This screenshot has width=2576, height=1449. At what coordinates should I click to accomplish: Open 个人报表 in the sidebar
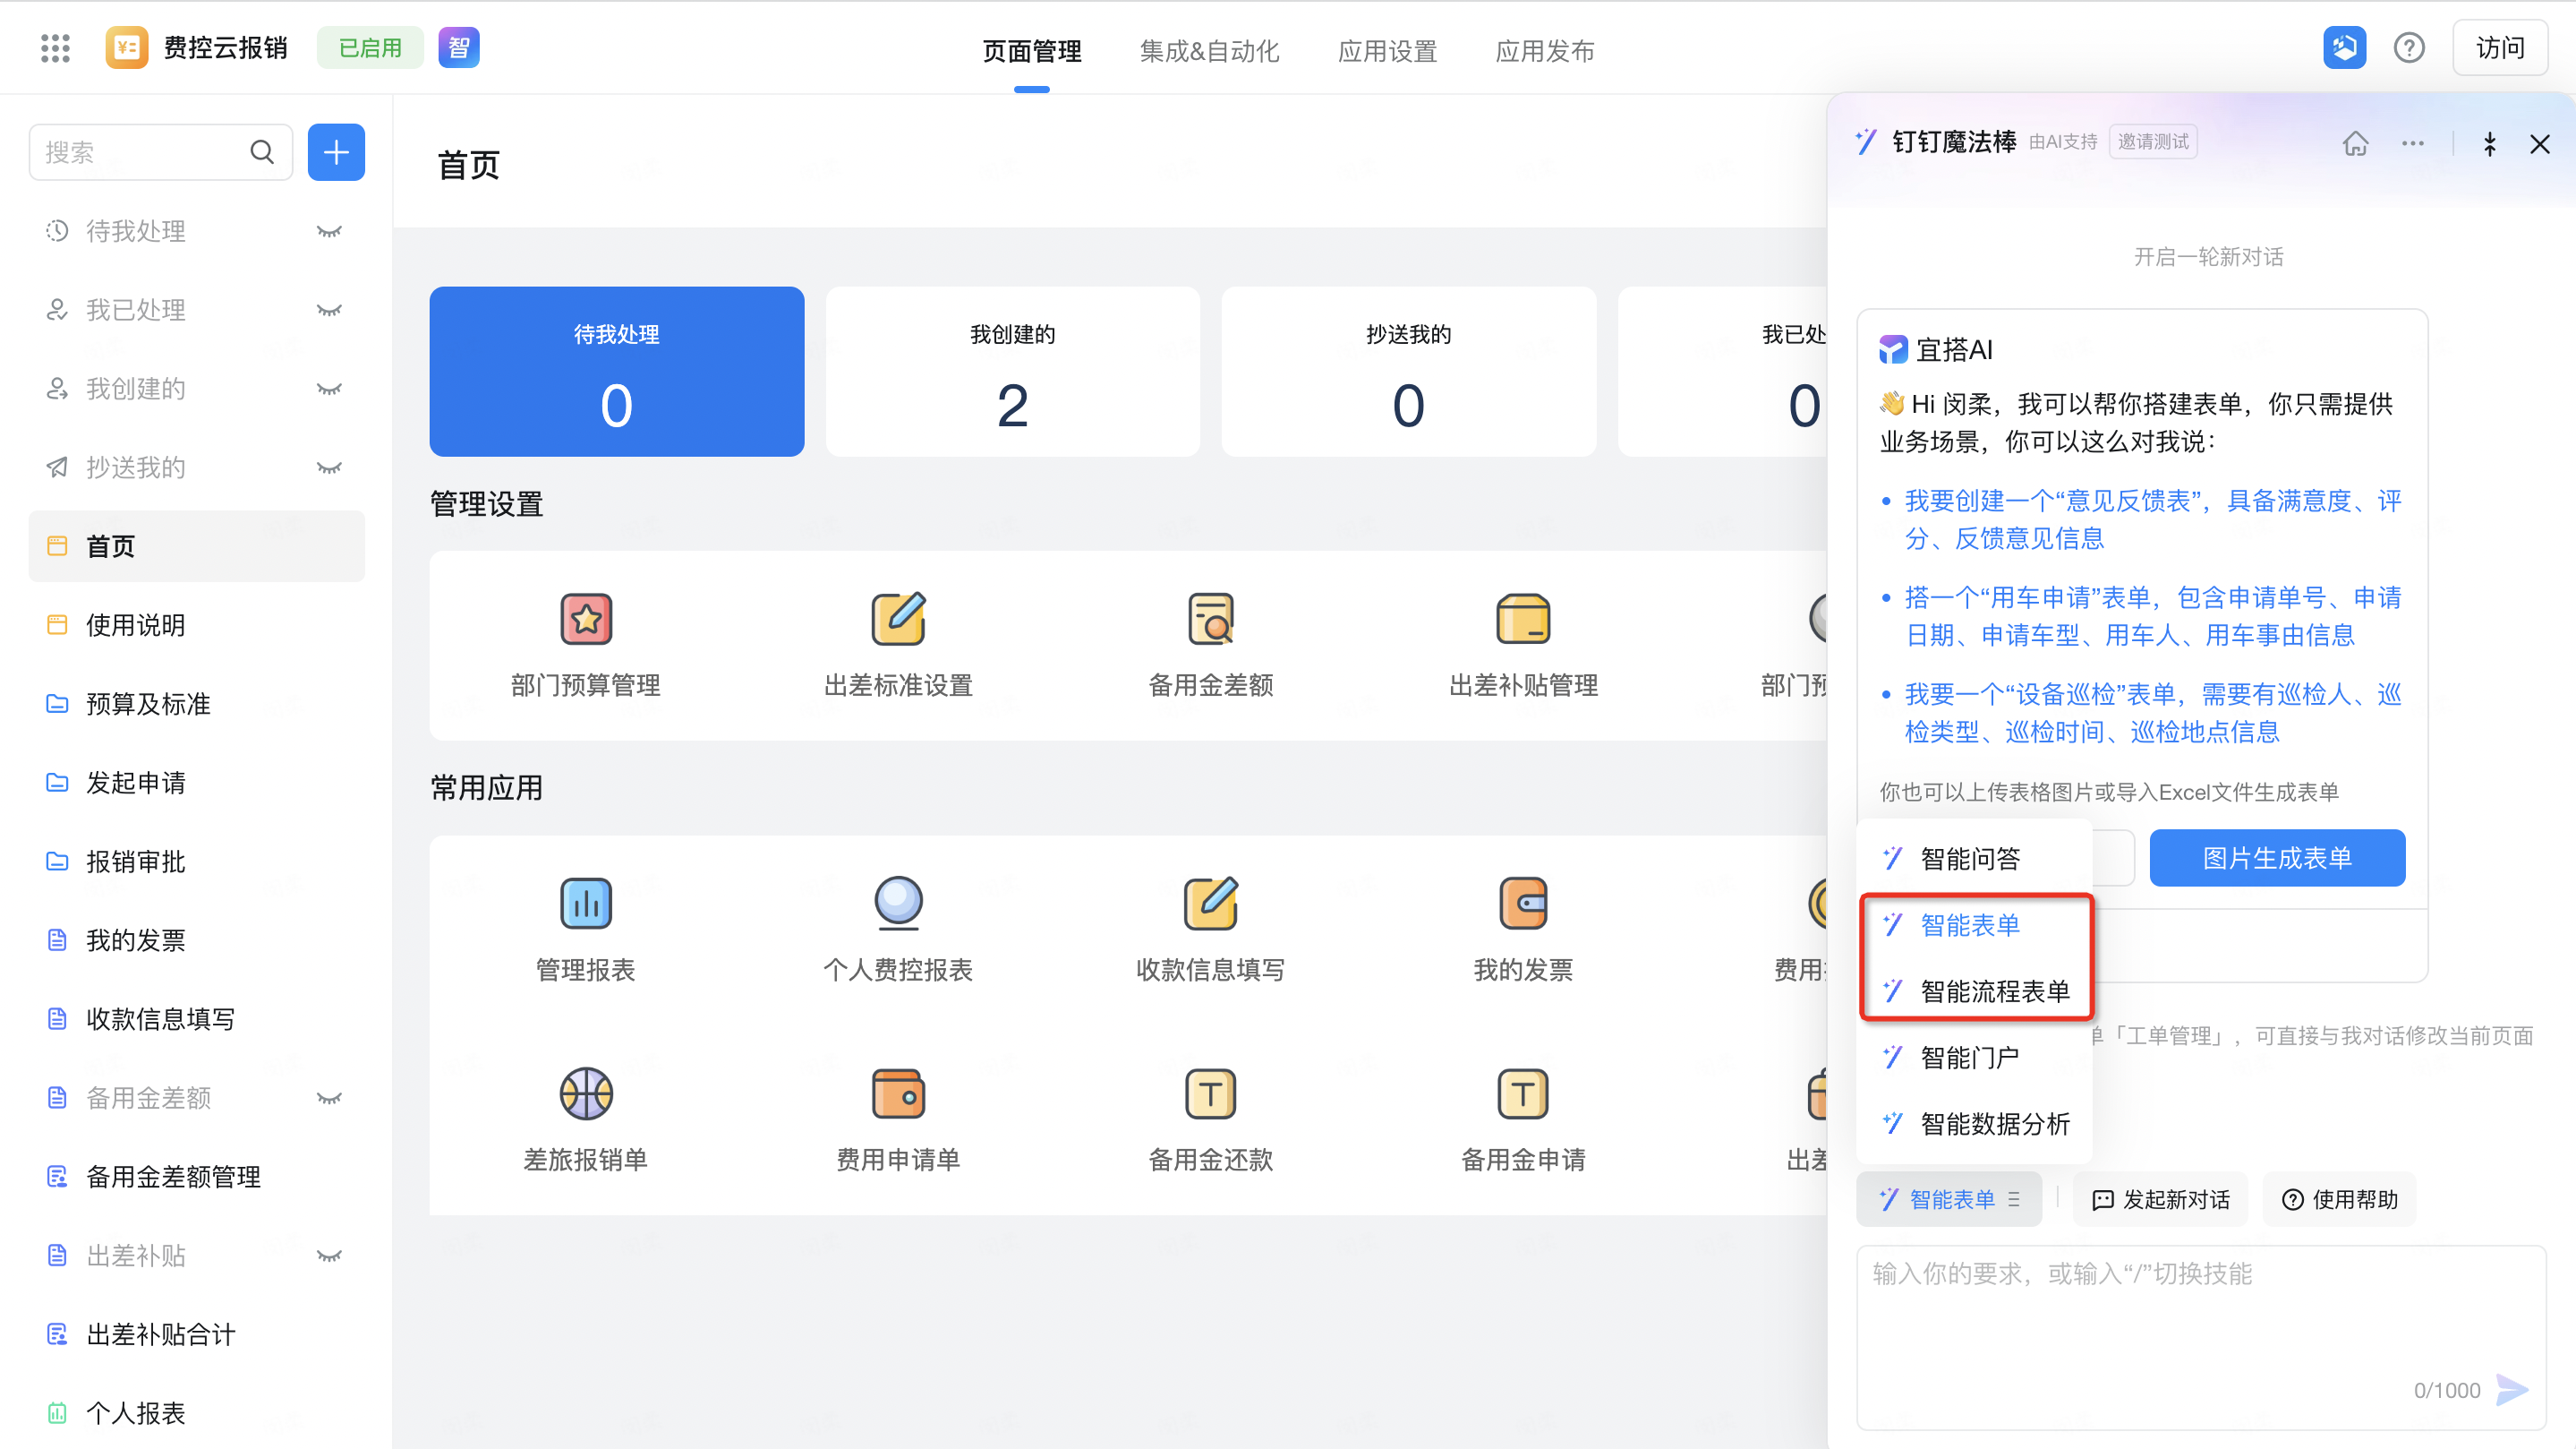[196, 1413]
